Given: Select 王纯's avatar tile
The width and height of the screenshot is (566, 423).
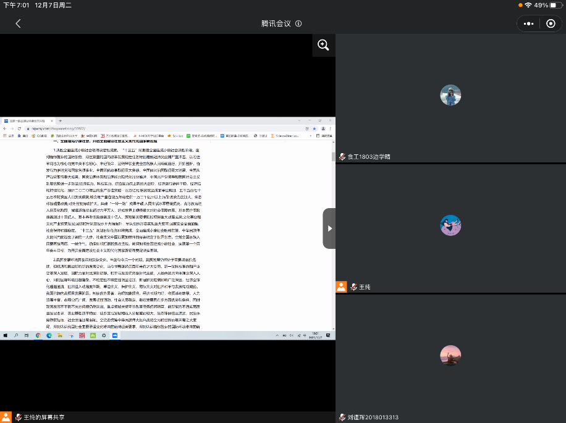Looking at the screenshot, I should tap(450, 225).
